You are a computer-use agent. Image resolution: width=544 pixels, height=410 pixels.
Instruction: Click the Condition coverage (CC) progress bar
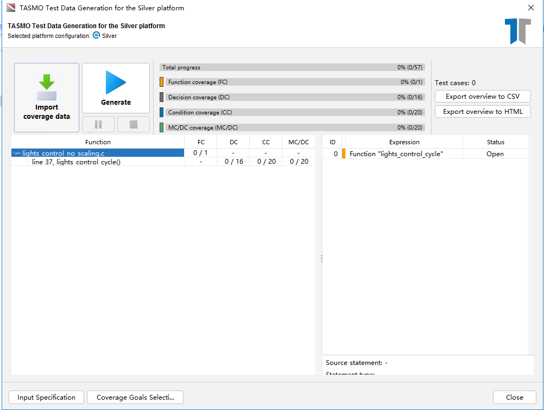pyautogui.click(x=295, y=112)
